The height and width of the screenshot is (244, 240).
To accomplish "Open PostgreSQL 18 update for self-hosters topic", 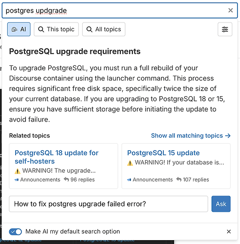I will click(x=57, y=157).
